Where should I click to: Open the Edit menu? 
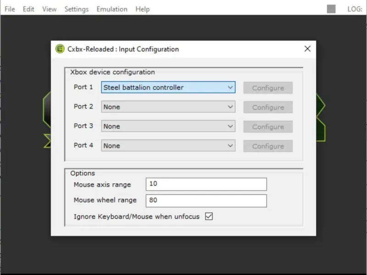click(28, 9)
